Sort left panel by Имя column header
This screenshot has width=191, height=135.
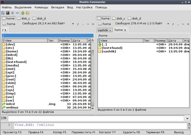(x=25, y=41)
